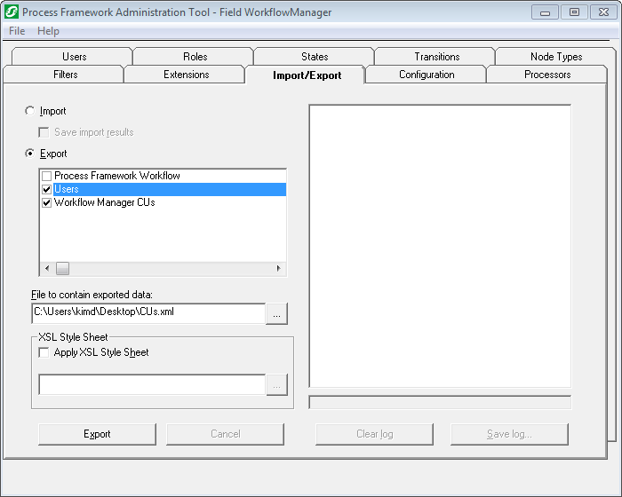Image resolution: width=622 pixels, height=497 pixels.
Task: Select the Export radio button
Action: click(x=31, y=154)
